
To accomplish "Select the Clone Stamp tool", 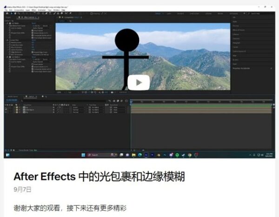I will pos(58,13).
